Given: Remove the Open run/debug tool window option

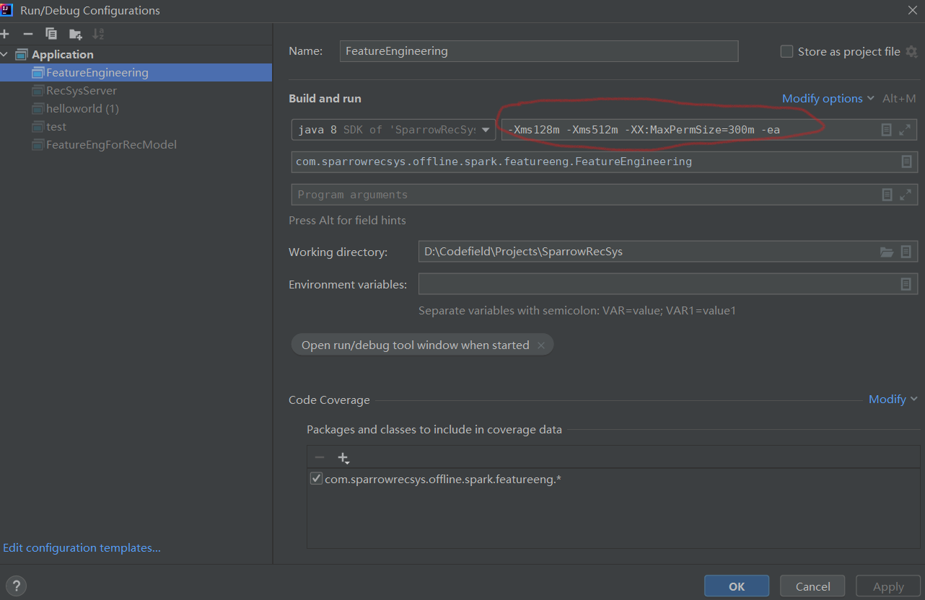Looking at the screenshot, I should click(541, 345).
